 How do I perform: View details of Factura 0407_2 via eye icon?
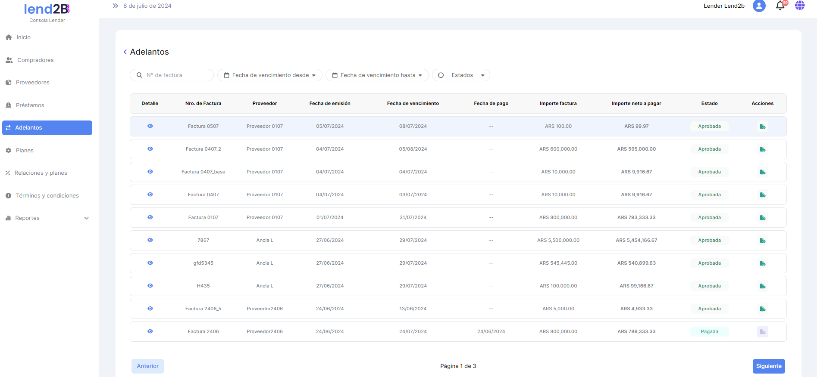[x=150, y=149]
